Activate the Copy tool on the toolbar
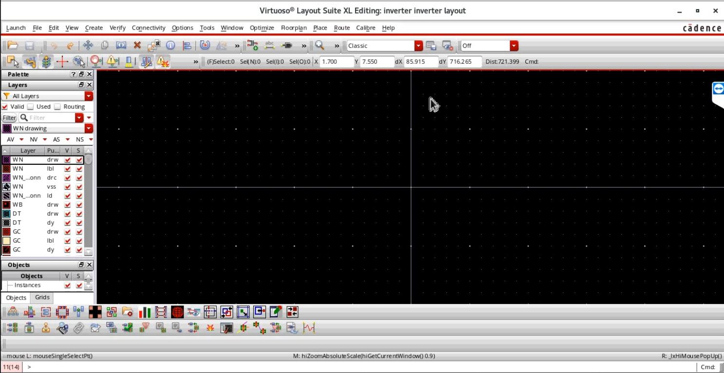724x373 pixels. click(x=104, y=45)
